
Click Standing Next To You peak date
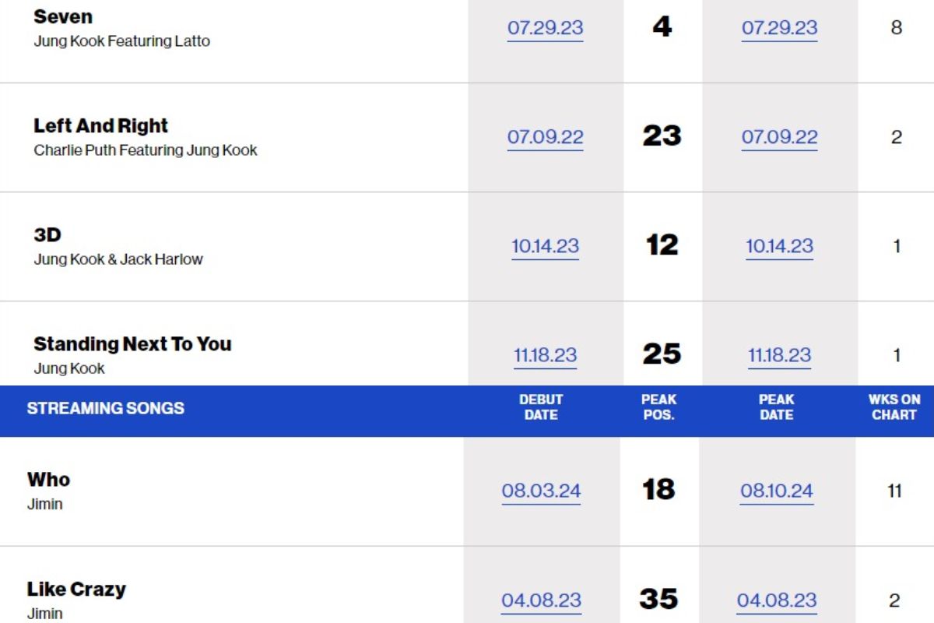[779, 355]
